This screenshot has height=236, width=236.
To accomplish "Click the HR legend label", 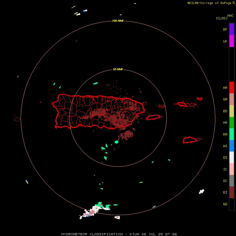I will coord(225,122).
